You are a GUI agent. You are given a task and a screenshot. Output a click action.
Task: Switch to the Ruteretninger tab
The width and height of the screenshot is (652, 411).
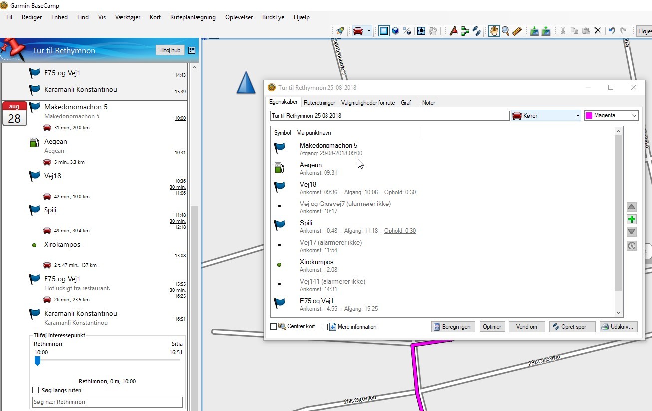click(x=320, y=103)
